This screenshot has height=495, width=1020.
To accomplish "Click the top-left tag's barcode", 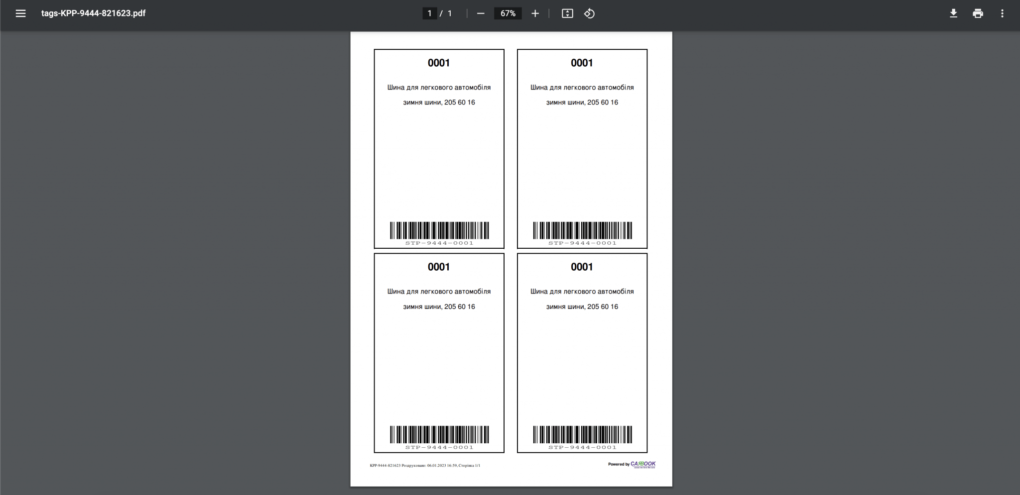I will click(439, 231).
